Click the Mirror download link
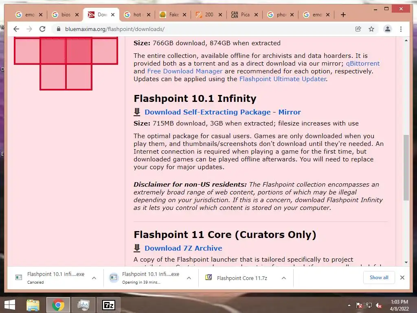417x313 pixels. (x=290, y=112)
